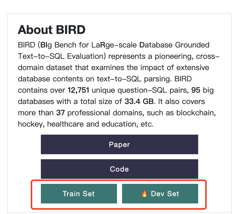Click the About BIRD heading
The height and width of the screenshot is (214, 237).
[x=51, y=30]
